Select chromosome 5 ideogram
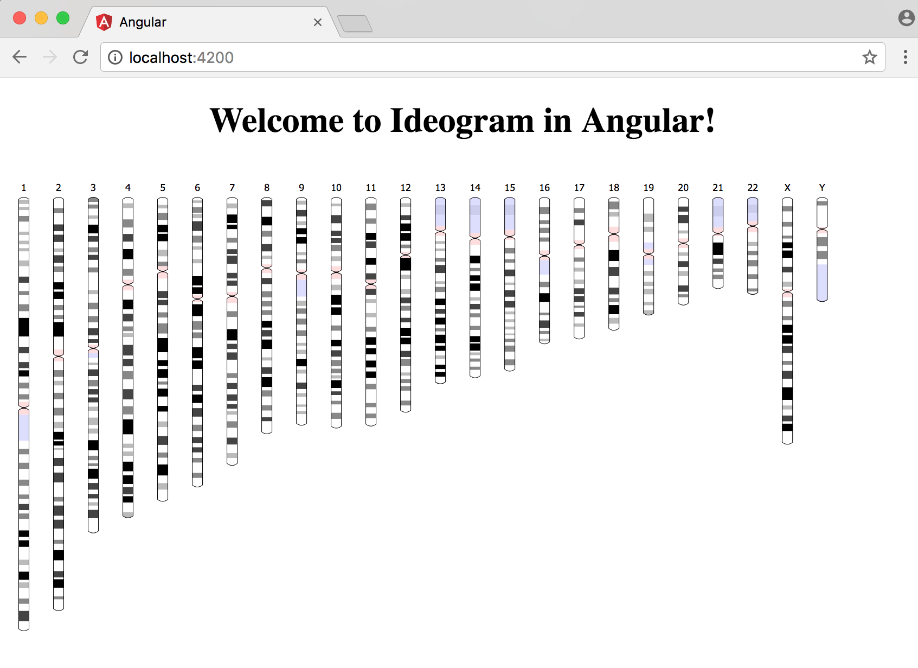The image size is (918, 668). pyautogui.click(x=163, y=349)
